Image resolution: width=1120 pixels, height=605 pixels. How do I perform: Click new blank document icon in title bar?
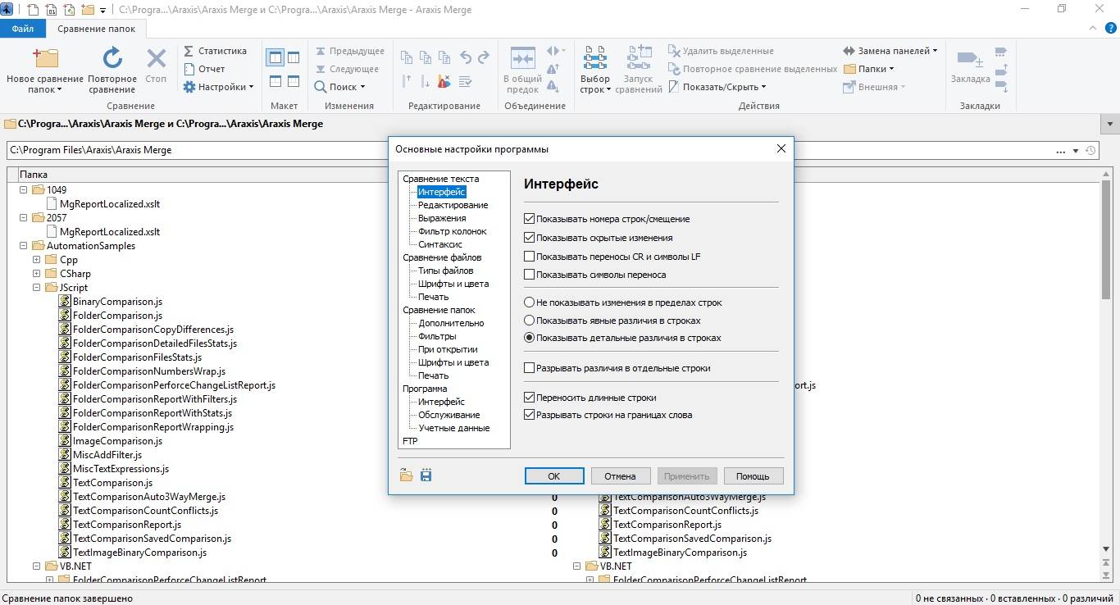[33, 10]
